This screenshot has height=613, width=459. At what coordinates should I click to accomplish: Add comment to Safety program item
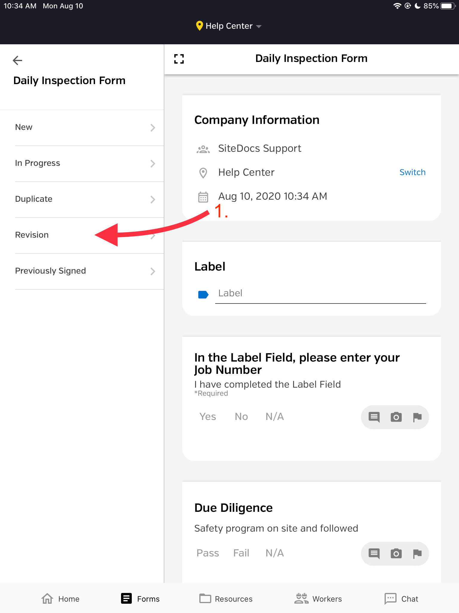pos(374,553)
